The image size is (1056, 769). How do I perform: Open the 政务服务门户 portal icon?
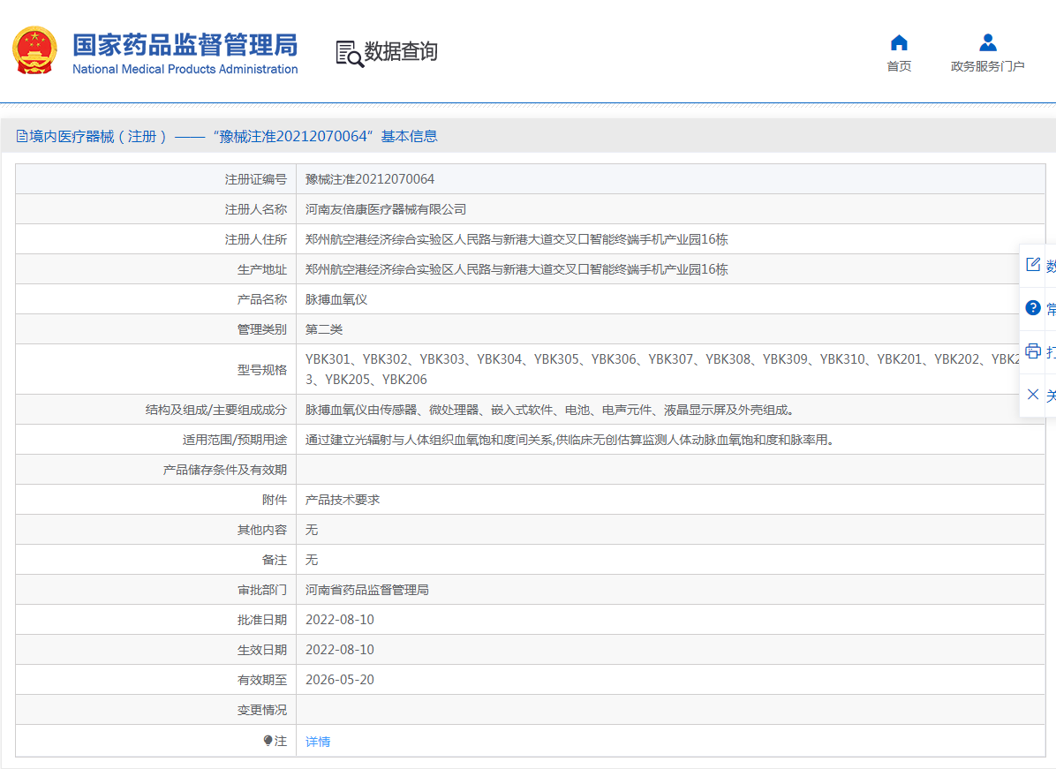[987, 42]
